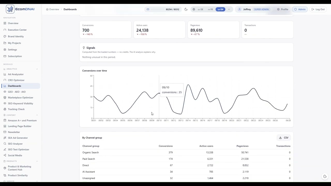
Task: Open Social Media module
Action: pyautogui.click(x=15, y=155)
